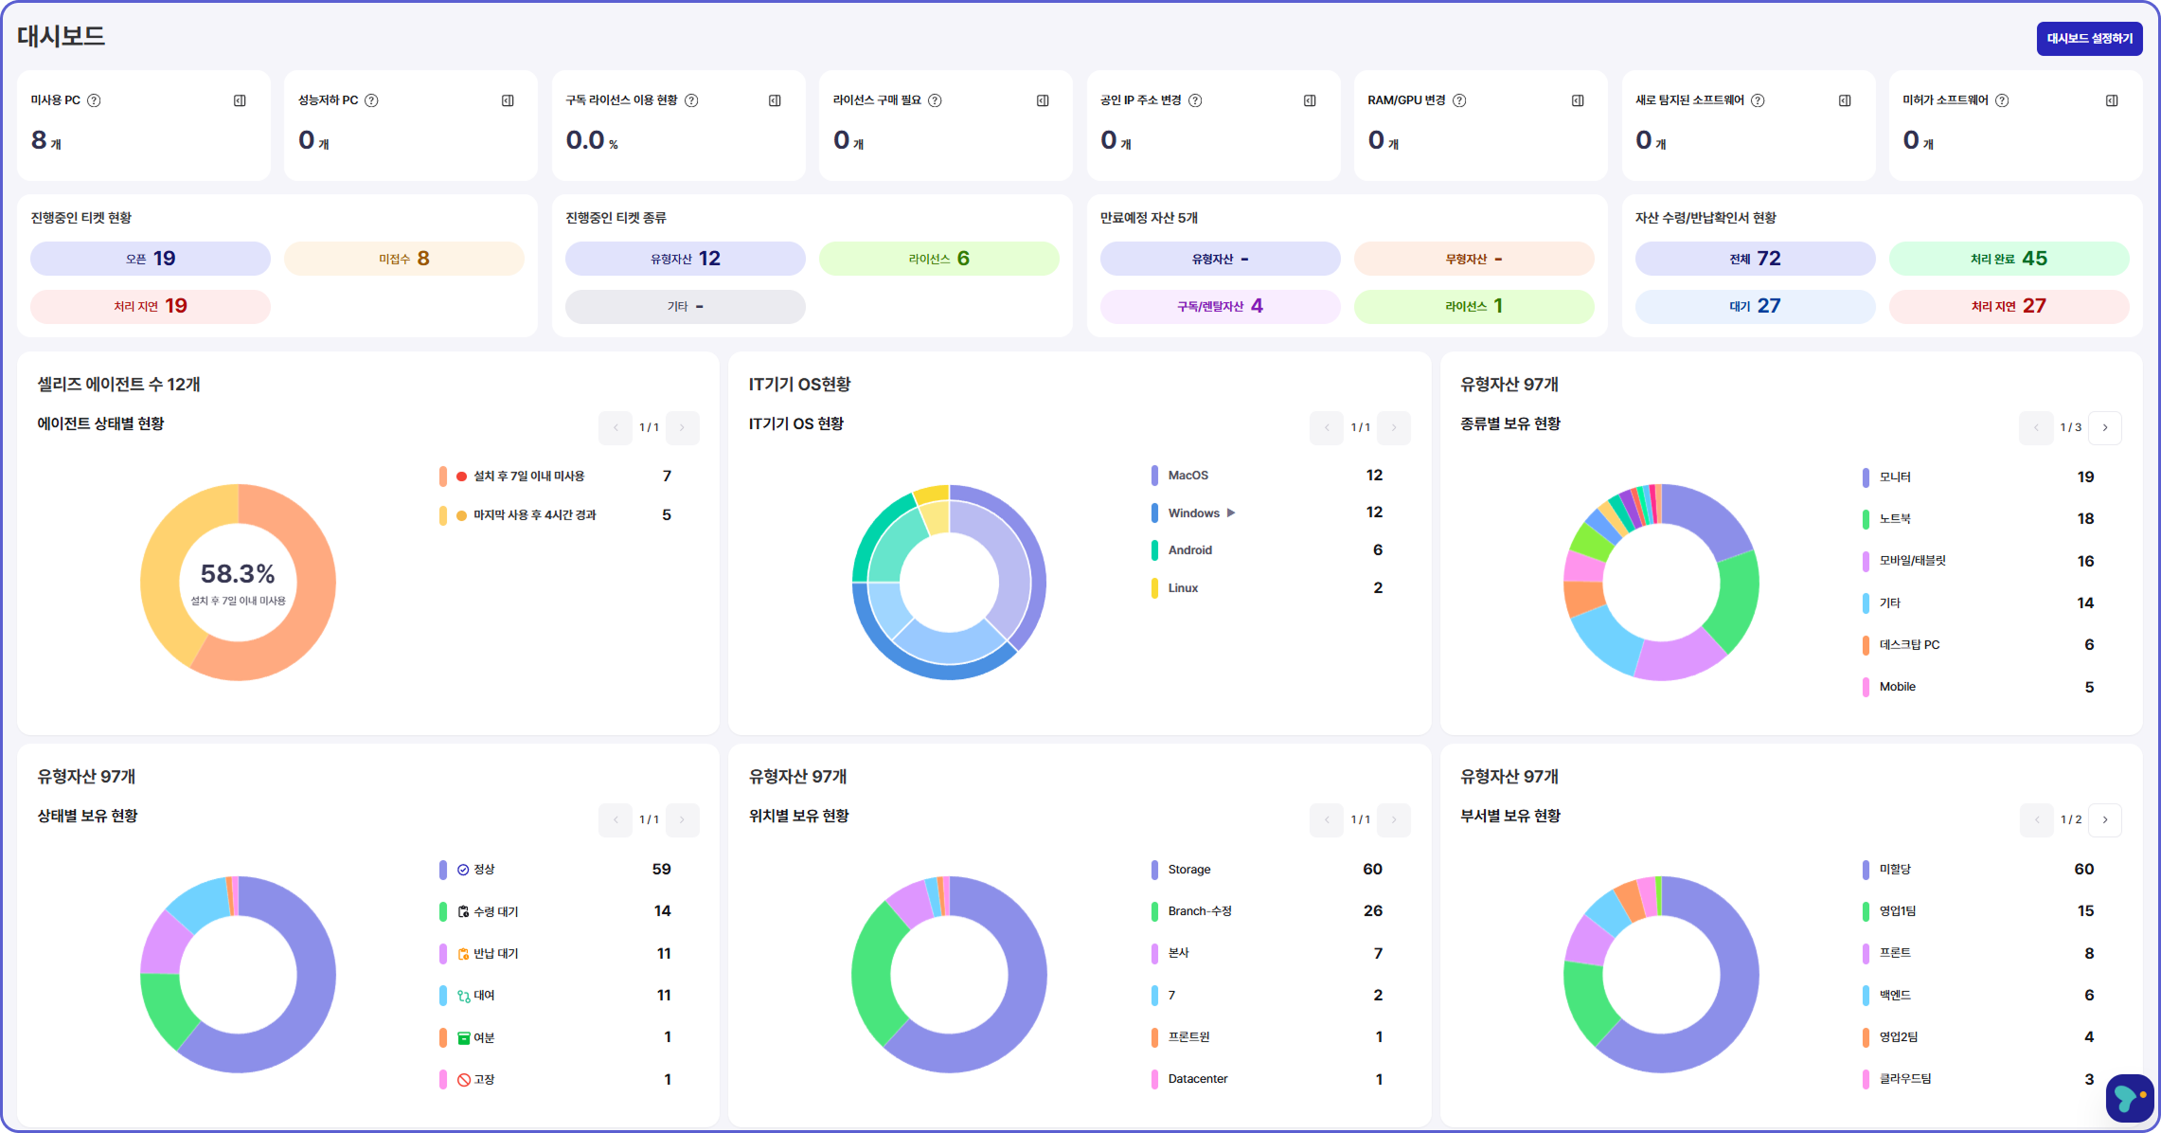2161x1133 pixels.
Task: Click help icon next to 새로 탐지된 소프트웨어
Action: click(x=1758, y=100)
